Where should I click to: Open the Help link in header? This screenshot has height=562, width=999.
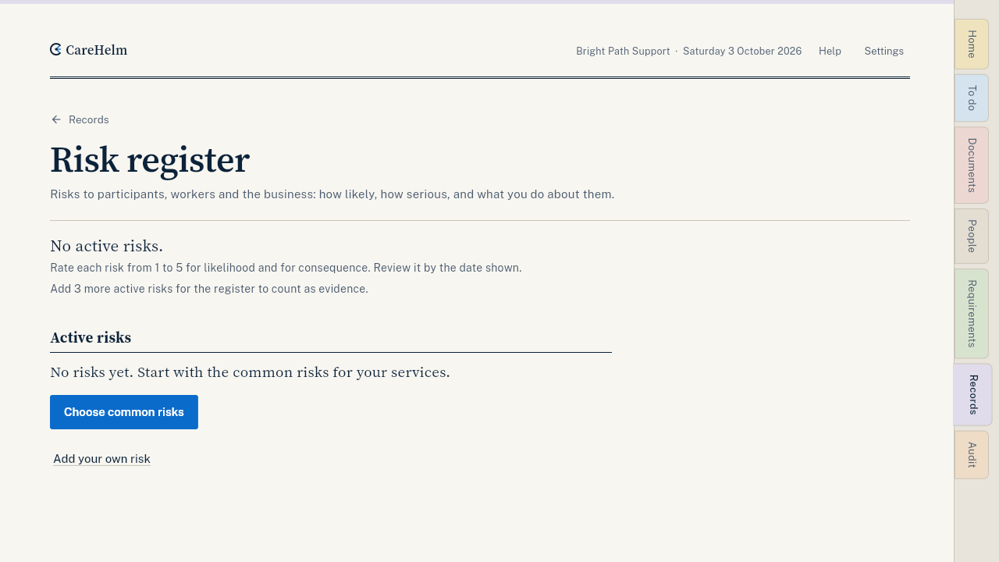pyautogui.click(x=830, y=51)
